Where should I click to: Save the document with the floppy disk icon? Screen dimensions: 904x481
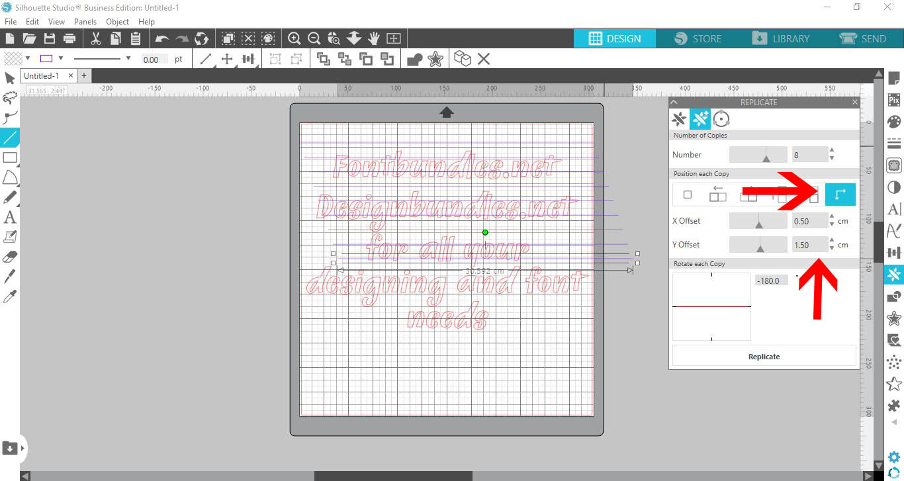click(x=49, y=38)
